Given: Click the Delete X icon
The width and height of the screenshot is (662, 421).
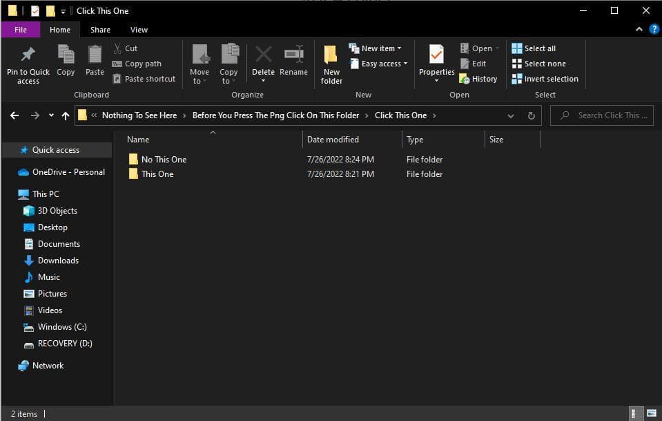Looking at the screenshot, I should click(264, 55).
